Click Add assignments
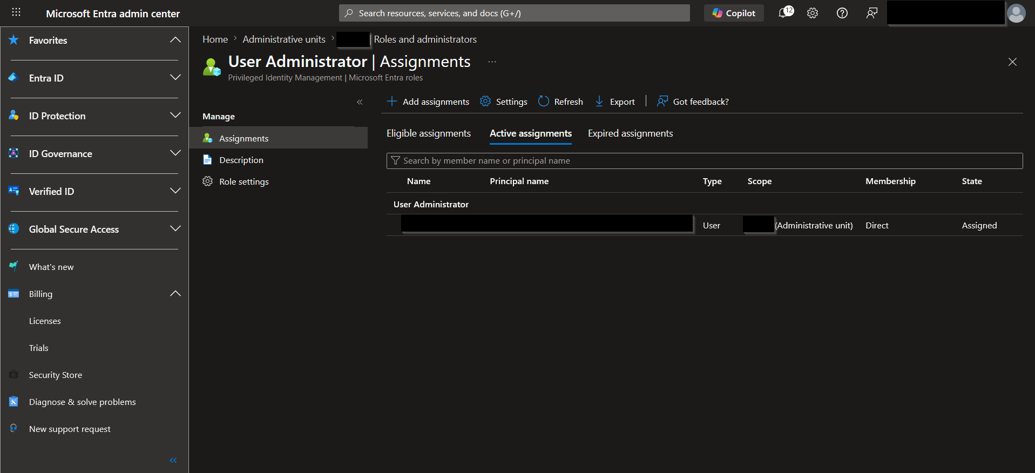The width and height of the screenshot is (1035, 473). [x=428, y=102]
